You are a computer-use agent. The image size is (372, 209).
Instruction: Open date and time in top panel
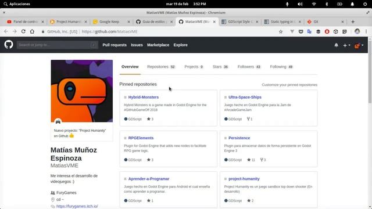click(x=186, y=4)
